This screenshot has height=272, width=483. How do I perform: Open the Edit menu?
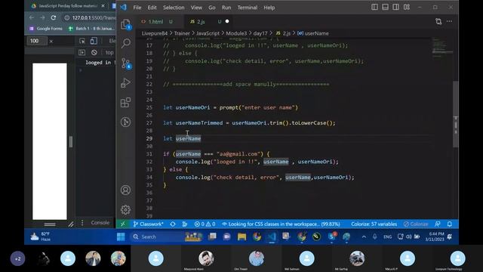coord(152,8)
